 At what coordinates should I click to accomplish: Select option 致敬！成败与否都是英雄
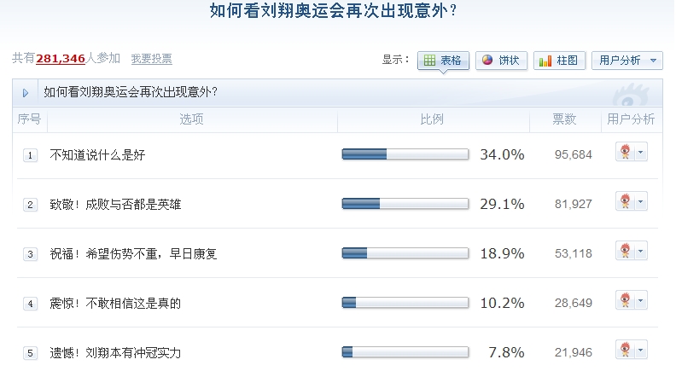click(115, 205)
